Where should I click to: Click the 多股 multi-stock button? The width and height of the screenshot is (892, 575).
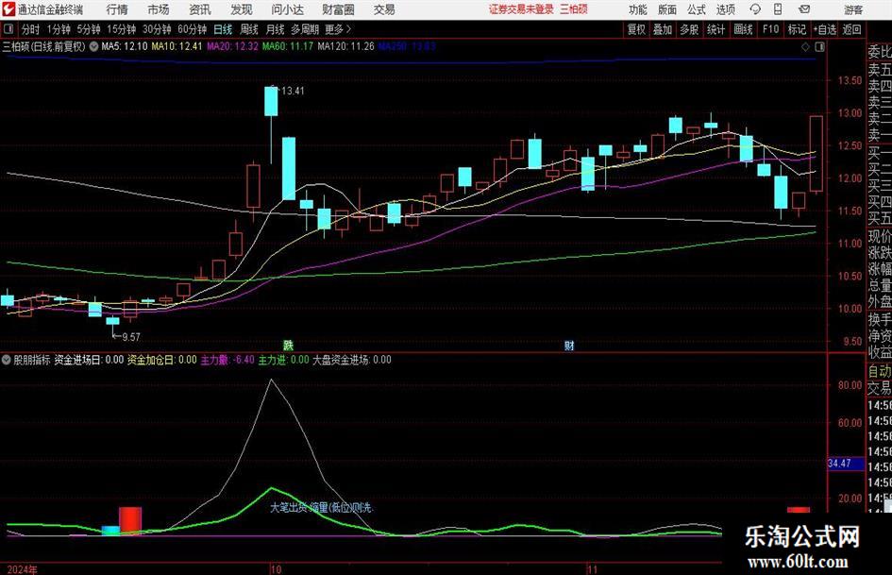pyautogui.click(x=689, y=29)
